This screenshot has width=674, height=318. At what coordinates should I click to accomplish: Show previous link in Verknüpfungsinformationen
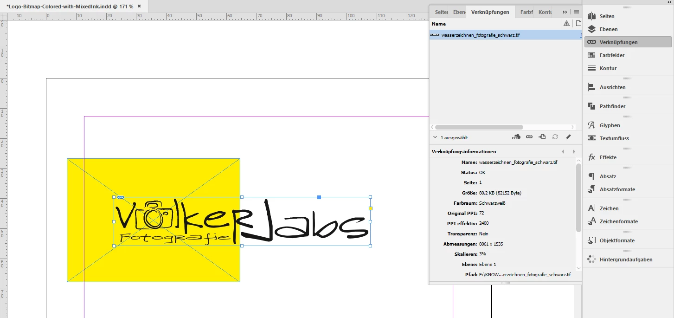click(x=563, y=152)
